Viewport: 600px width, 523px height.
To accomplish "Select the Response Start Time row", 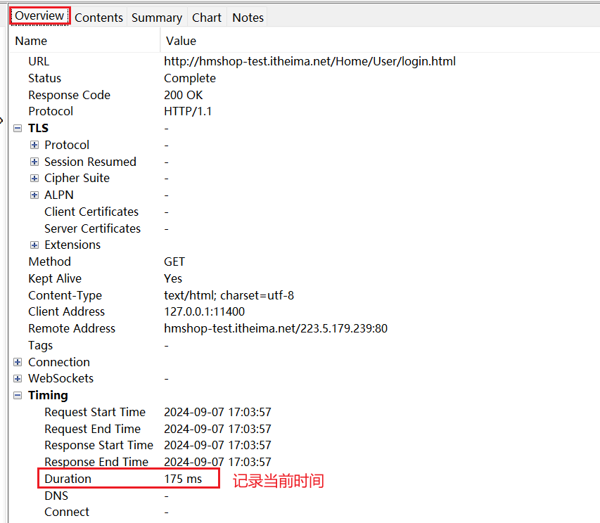I will [98, 446].
